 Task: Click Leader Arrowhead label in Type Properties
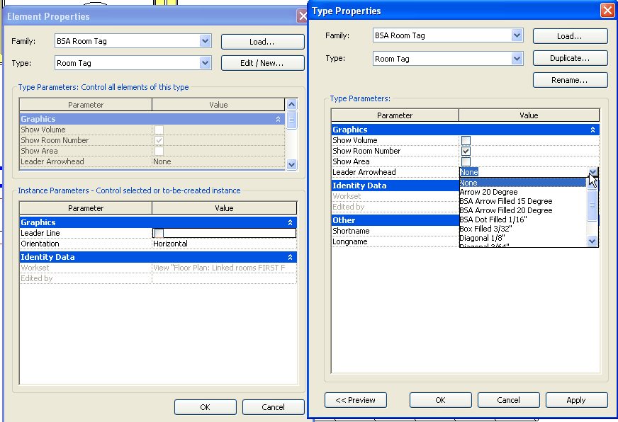pos(364,172)
